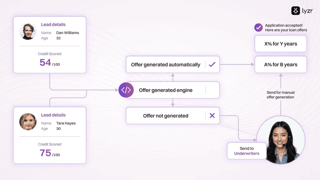This screenshot has width=320, height=180.
Task: Choose the A% for B years offer
Action: 281,64
